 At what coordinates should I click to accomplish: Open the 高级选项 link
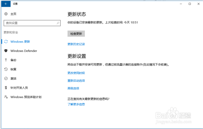click(x=73, y=88)
